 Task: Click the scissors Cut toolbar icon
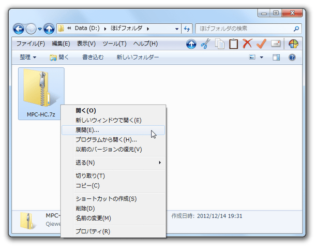pos(205,44)
